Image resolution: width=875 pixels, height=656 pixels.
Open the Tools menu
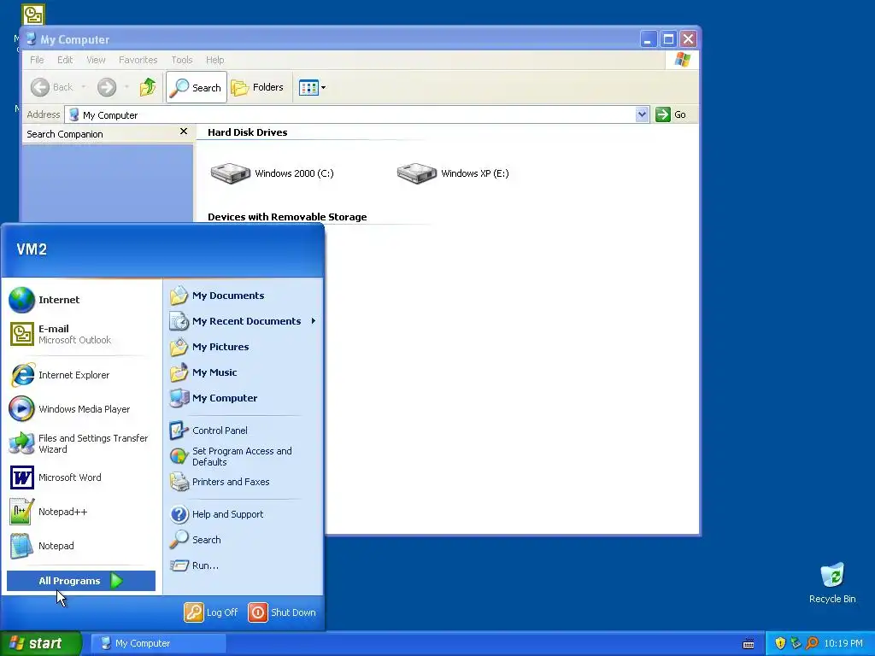point(181,60)
